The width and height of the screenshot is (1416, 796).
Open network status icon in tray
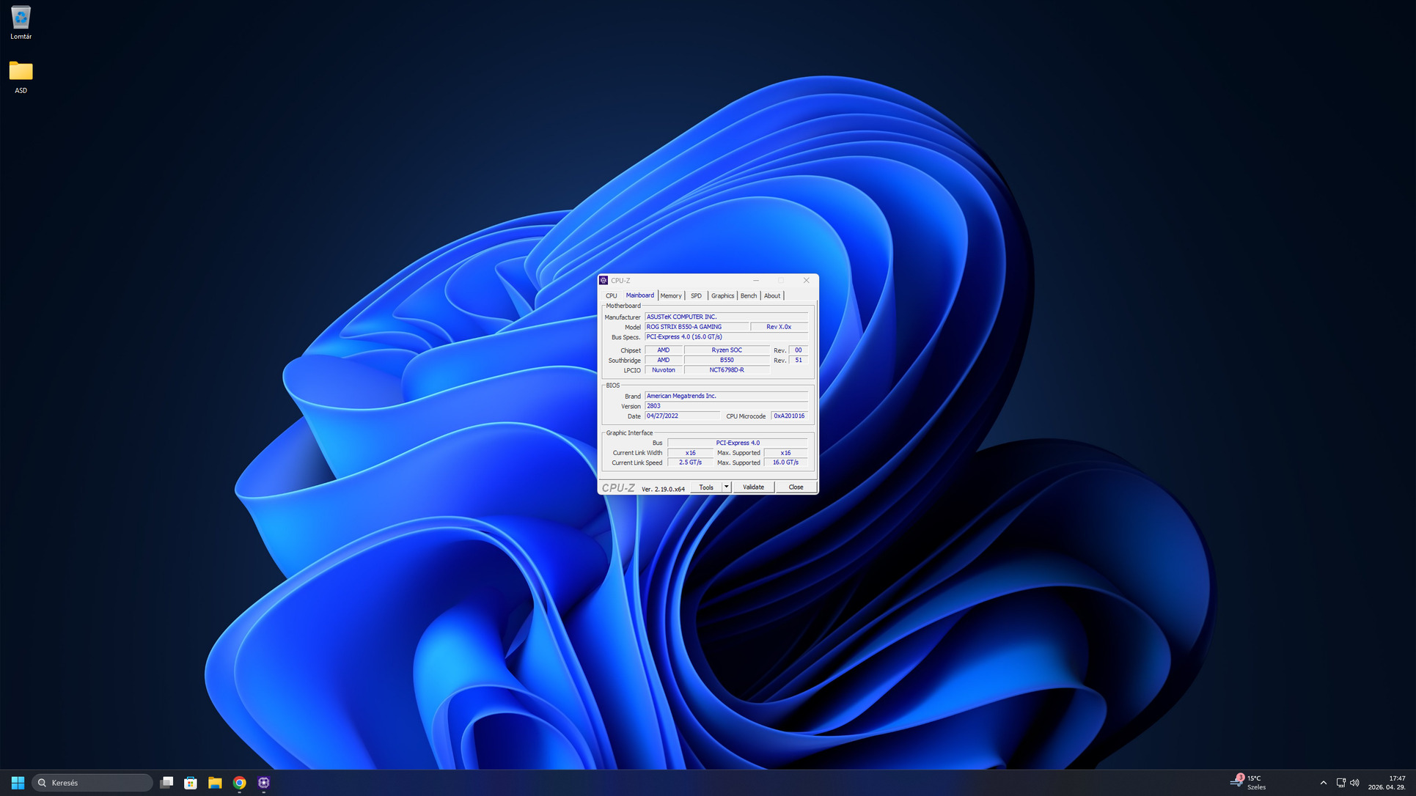[x=1340, y=783]
